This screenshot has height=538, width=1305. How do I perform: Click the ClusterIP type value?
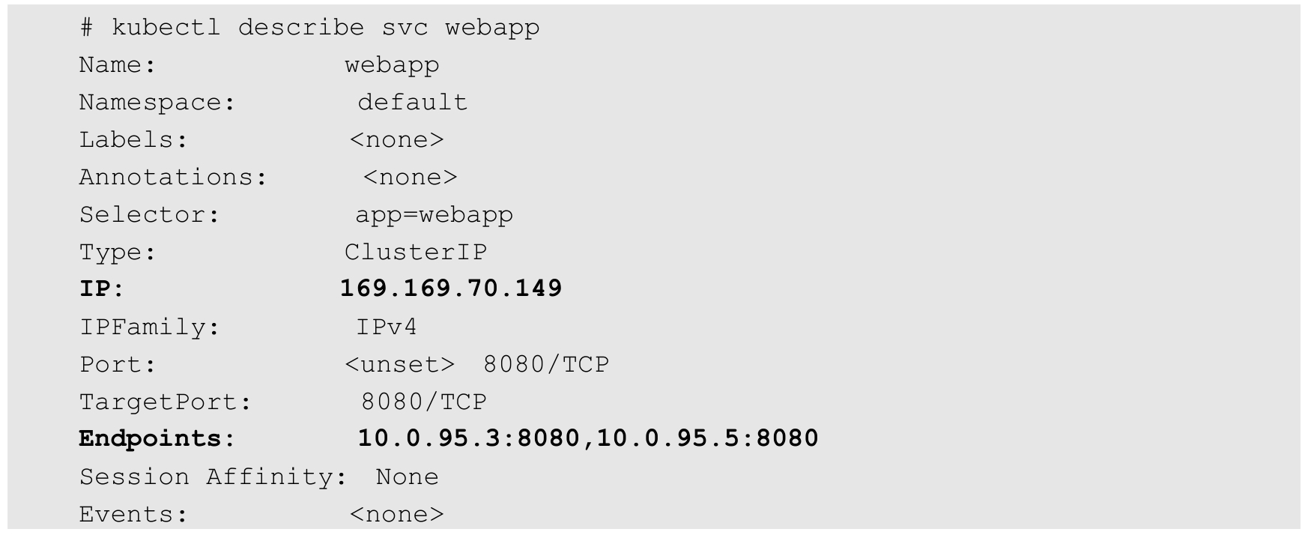click(416, 252)
